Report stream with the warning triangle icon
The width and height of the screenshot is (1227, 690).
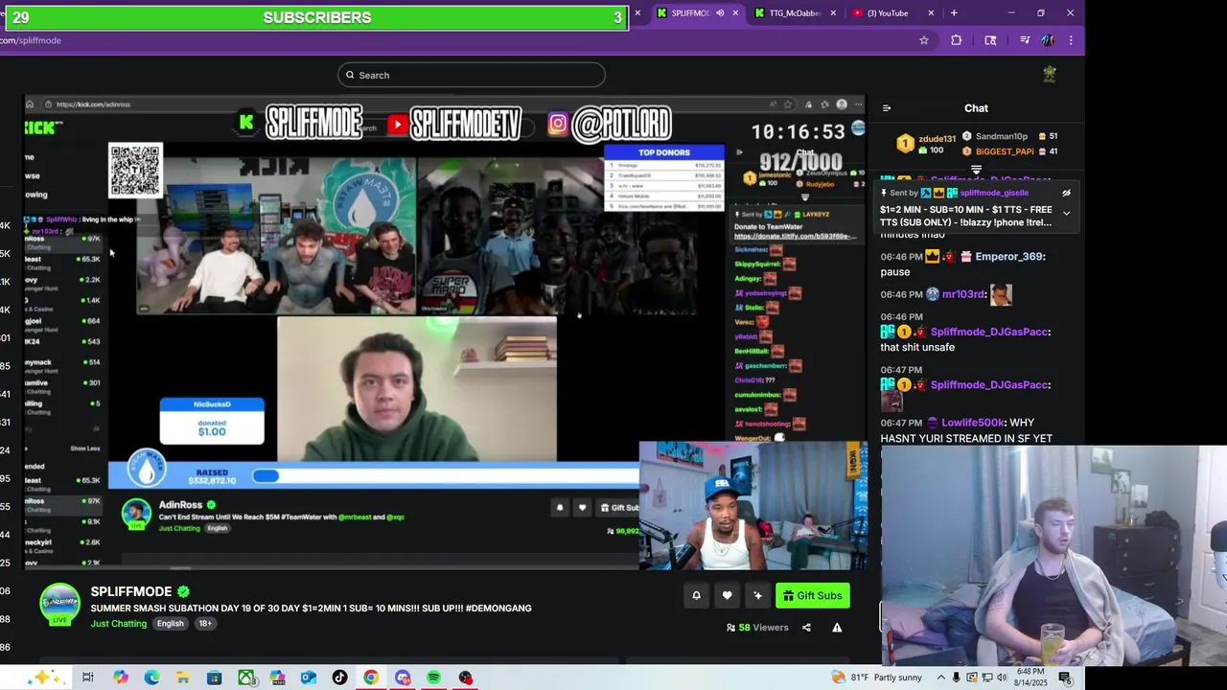(x=837, y=628)
